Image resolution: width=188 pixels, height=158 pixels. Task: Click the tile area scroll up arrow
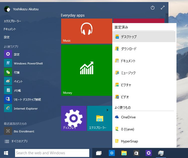click(x=167, y=15)
